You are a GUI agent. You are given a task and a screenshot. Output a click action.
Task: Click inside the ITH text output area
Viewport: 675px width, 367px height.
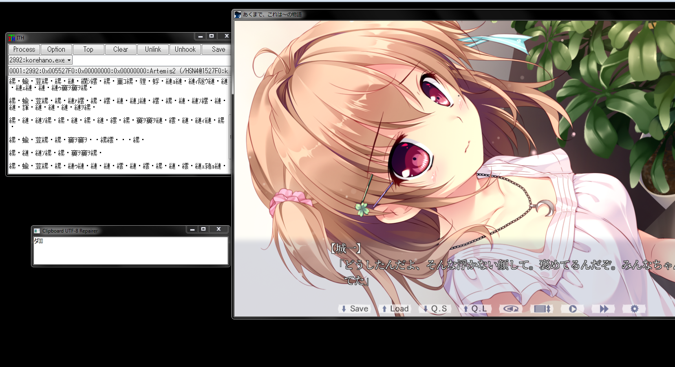coord(118,125)
